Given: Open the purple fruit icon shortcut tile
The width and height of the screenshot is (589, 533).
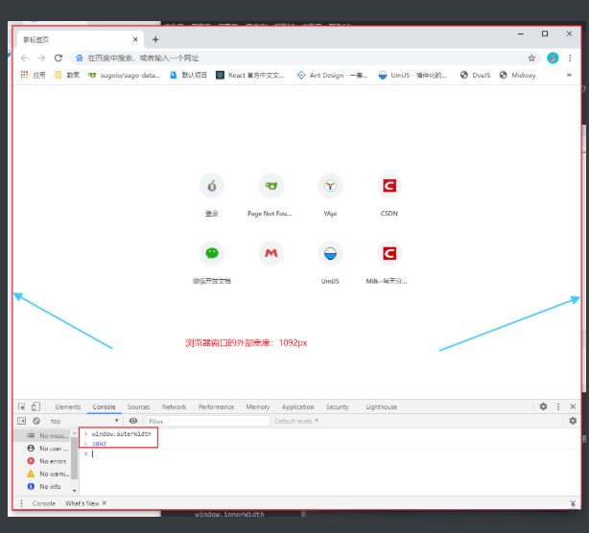Looking at the screenshot, I should [x=212, y=195].
